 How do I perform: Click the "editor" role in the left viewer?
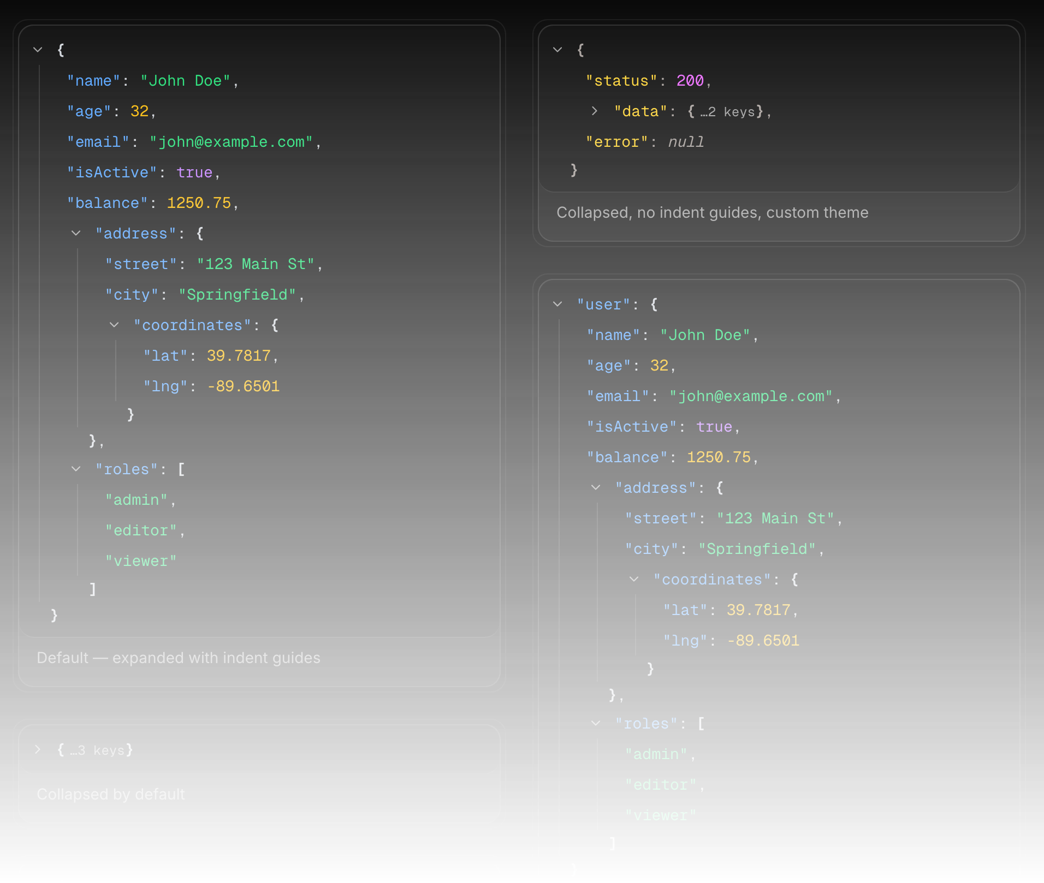[x=141, y=530]
